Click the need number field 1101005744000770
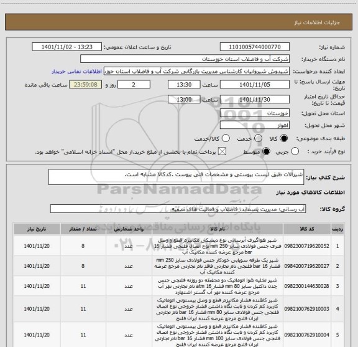This screenshot has height=347, width=358. (255, 47)
